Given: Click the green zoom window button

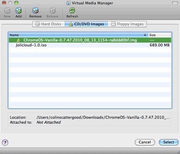Looking at the screenshot, I should [x=16, y=3].
